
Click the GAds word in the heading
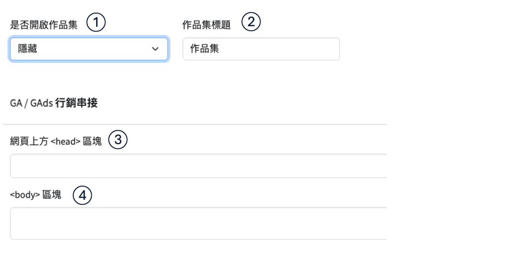tap(42, 104)
